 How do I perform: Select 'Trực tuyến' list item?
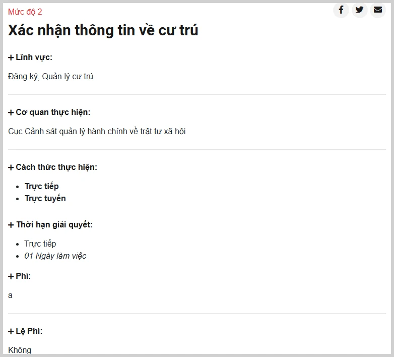tap(45, 198)
